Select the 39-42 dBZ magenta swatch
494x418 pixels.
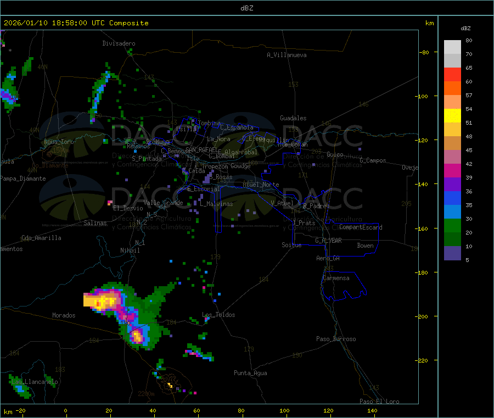452,170
